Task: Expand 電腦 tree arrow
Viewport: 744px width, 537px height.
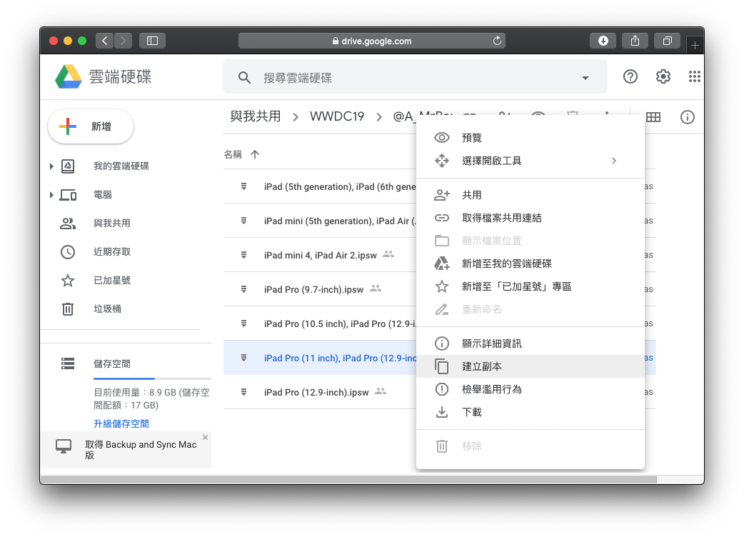Action: (x=51, y=195)
